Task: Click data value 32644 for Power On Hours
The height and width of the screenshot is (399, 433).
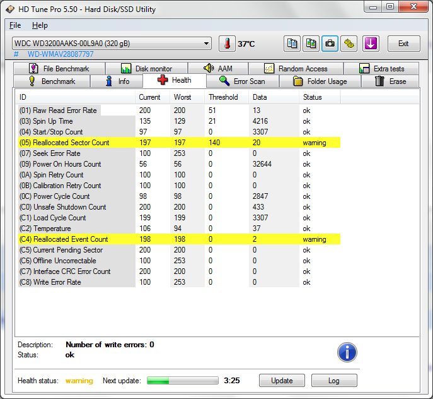Action: click(x=262, y=164)
